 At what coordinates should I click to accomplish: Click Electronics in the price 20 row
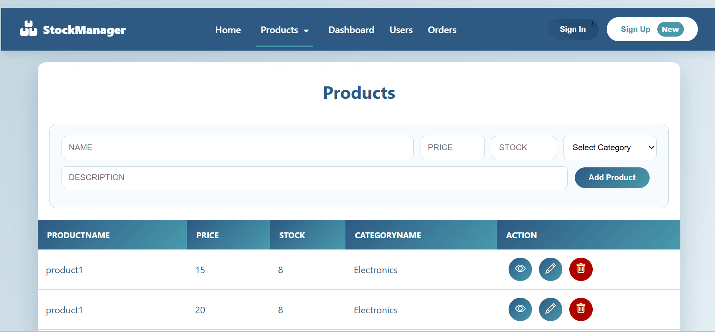[375, 310]
